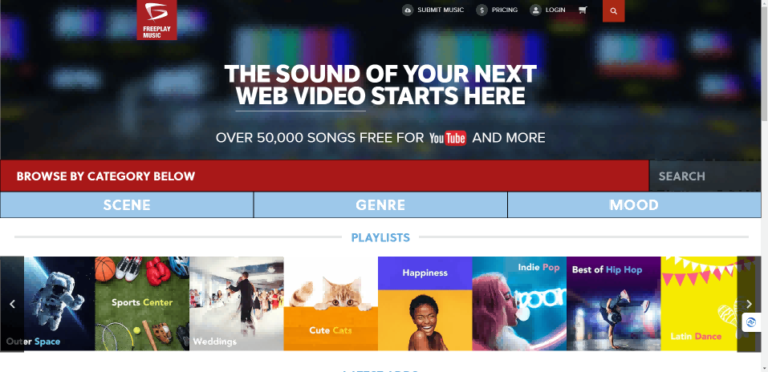Click the Login user icon
768x372 pixels.
click(536, 10)
